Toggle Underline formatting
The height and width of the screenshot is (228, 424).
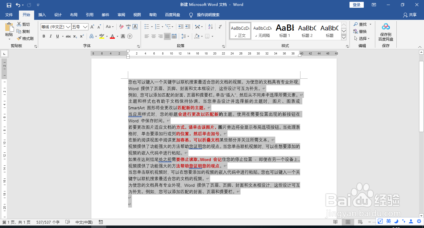click(x=57, y=36)
